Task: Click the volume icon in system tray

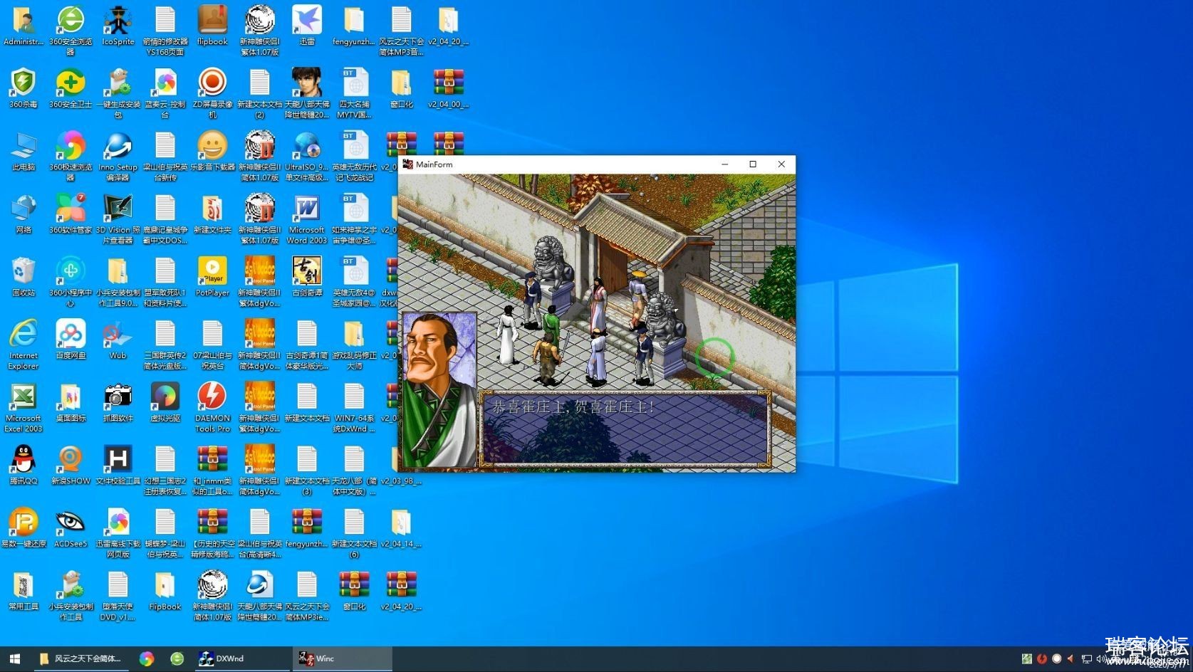Action: (1101, 659)
